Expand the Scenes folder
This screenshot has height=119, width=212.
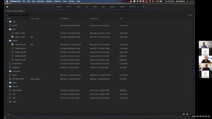click(7, 86)
